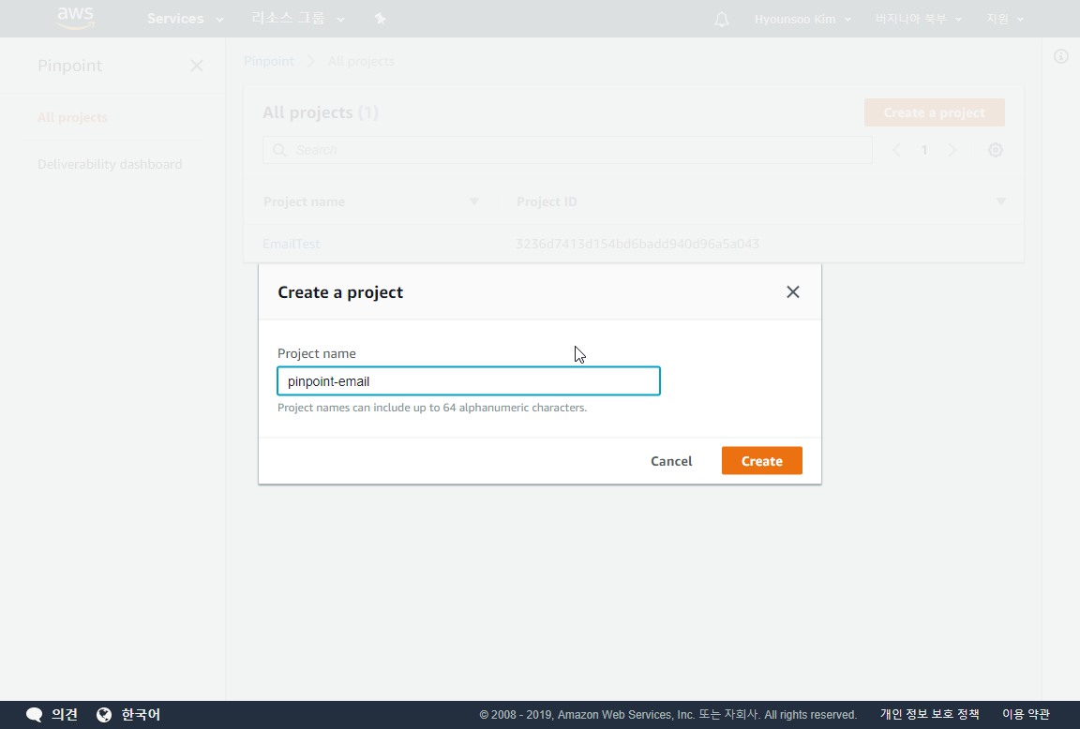Image resolution: width=1080 pixels, height=729 pixels.
Task: Open the 버지니아 북부 region selector
Action: pos(918,20)
